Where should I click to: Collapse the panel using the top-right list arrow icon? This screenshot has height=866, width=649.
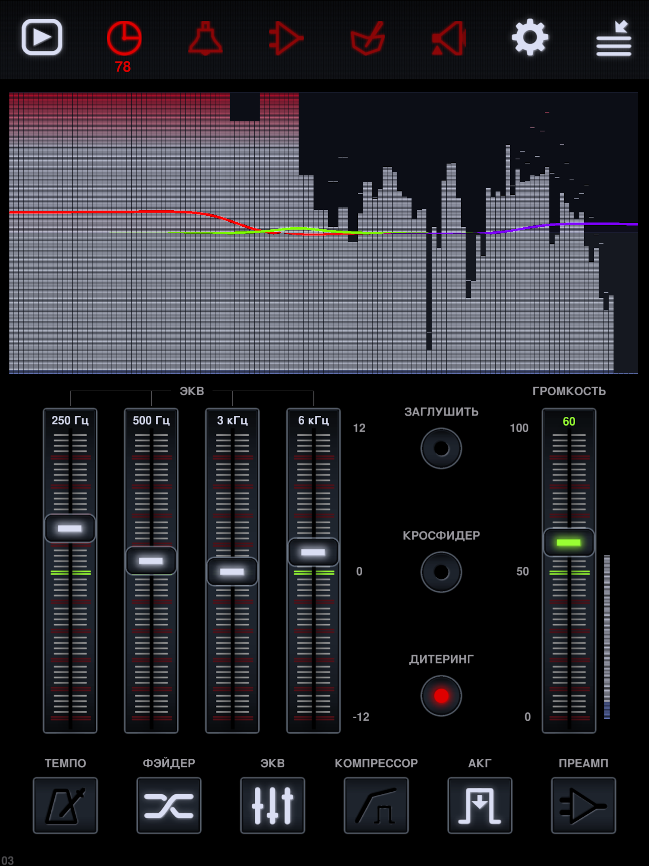point(614,38)
